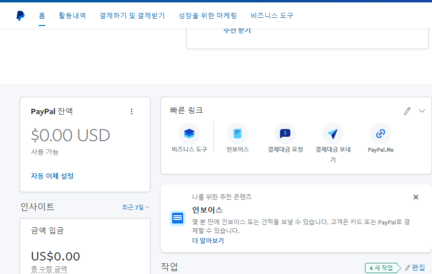Viewport: 432px width, 274px height.
Task: Click the PayPal logo
Action: pos(20,16)
